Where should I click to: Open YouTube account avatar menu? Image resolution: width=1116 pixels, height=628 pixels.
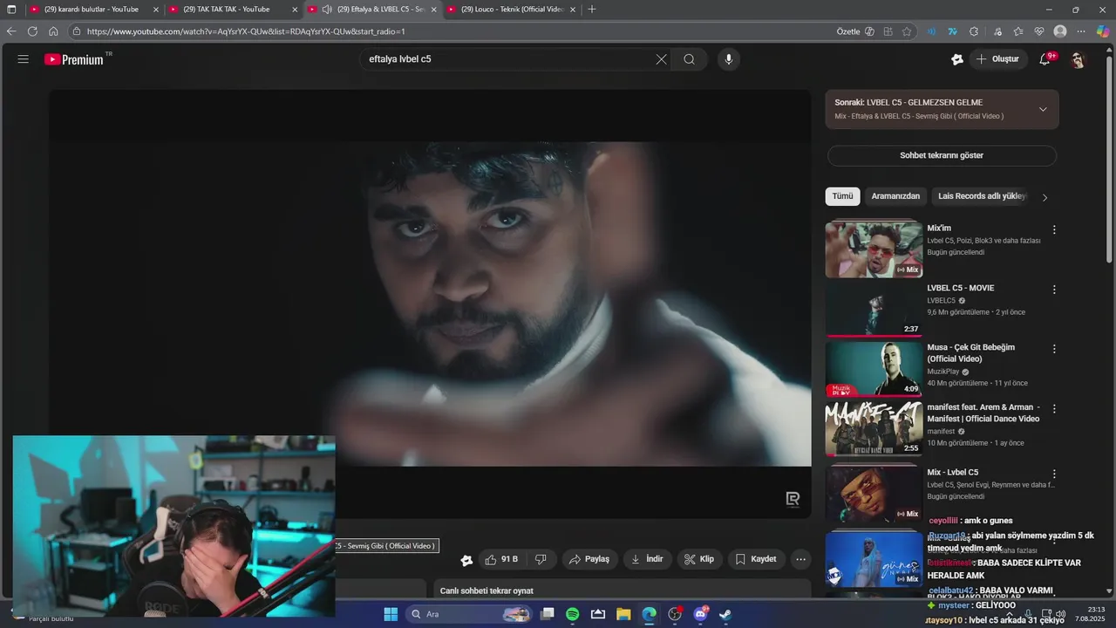[x=1078, y=59]
